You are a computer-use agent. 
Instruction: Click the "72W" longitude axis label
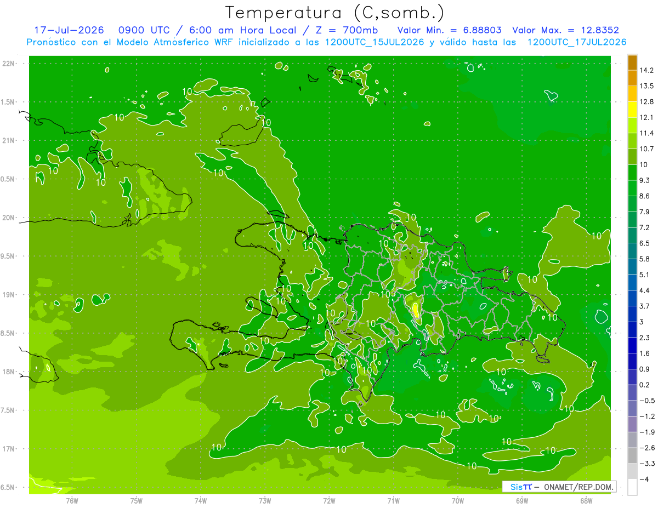point(329,500)
